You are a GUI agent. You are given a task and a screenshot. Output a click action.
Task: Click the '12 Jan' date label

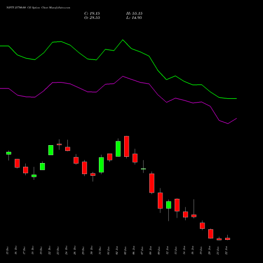(x=167, y=250)
